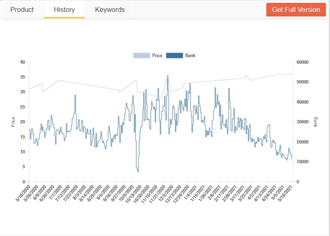Click the 30000 rank axis value
Viewport: 330px width, 236px height.
click(302, 122)
